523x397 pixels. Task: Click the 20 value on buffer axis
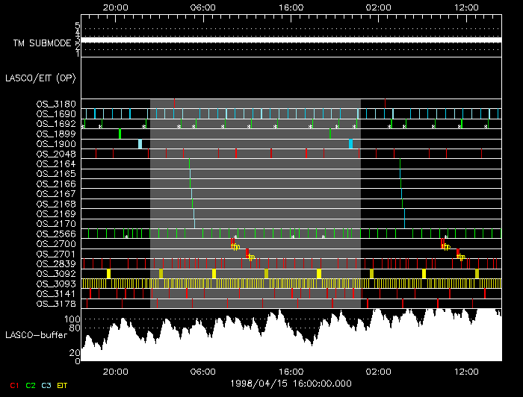point(75,353)
